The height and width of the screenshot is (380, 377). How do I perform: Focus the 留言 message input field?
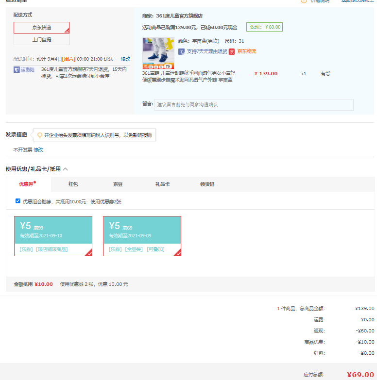(x=254, y=105)
